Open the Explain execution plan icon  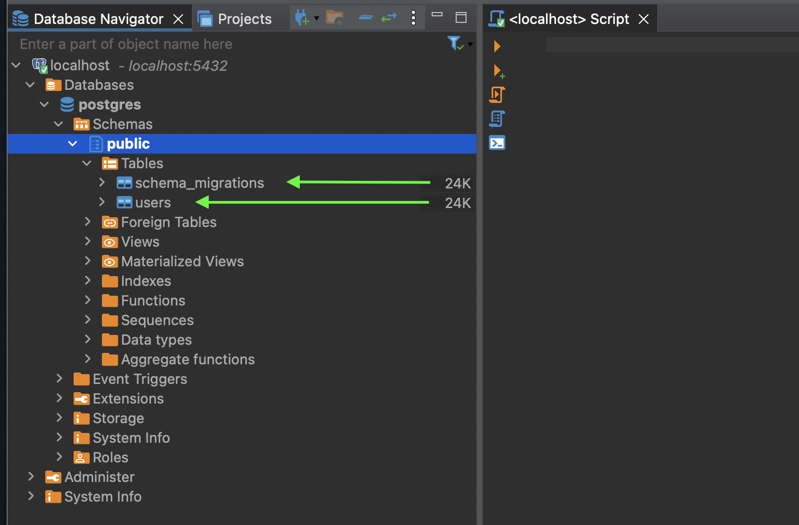(x=497, y=118)
